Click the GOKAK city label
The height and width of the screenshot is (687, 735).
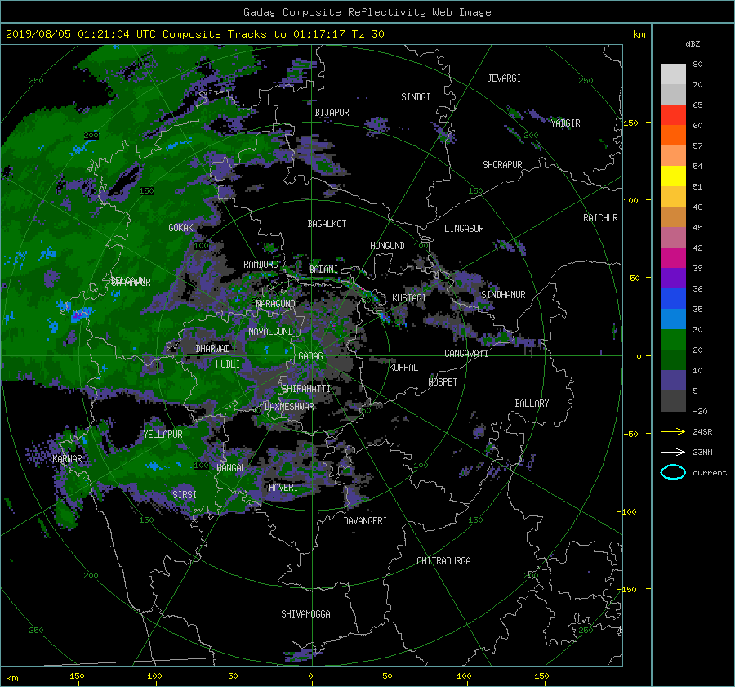tap(181, 228)
